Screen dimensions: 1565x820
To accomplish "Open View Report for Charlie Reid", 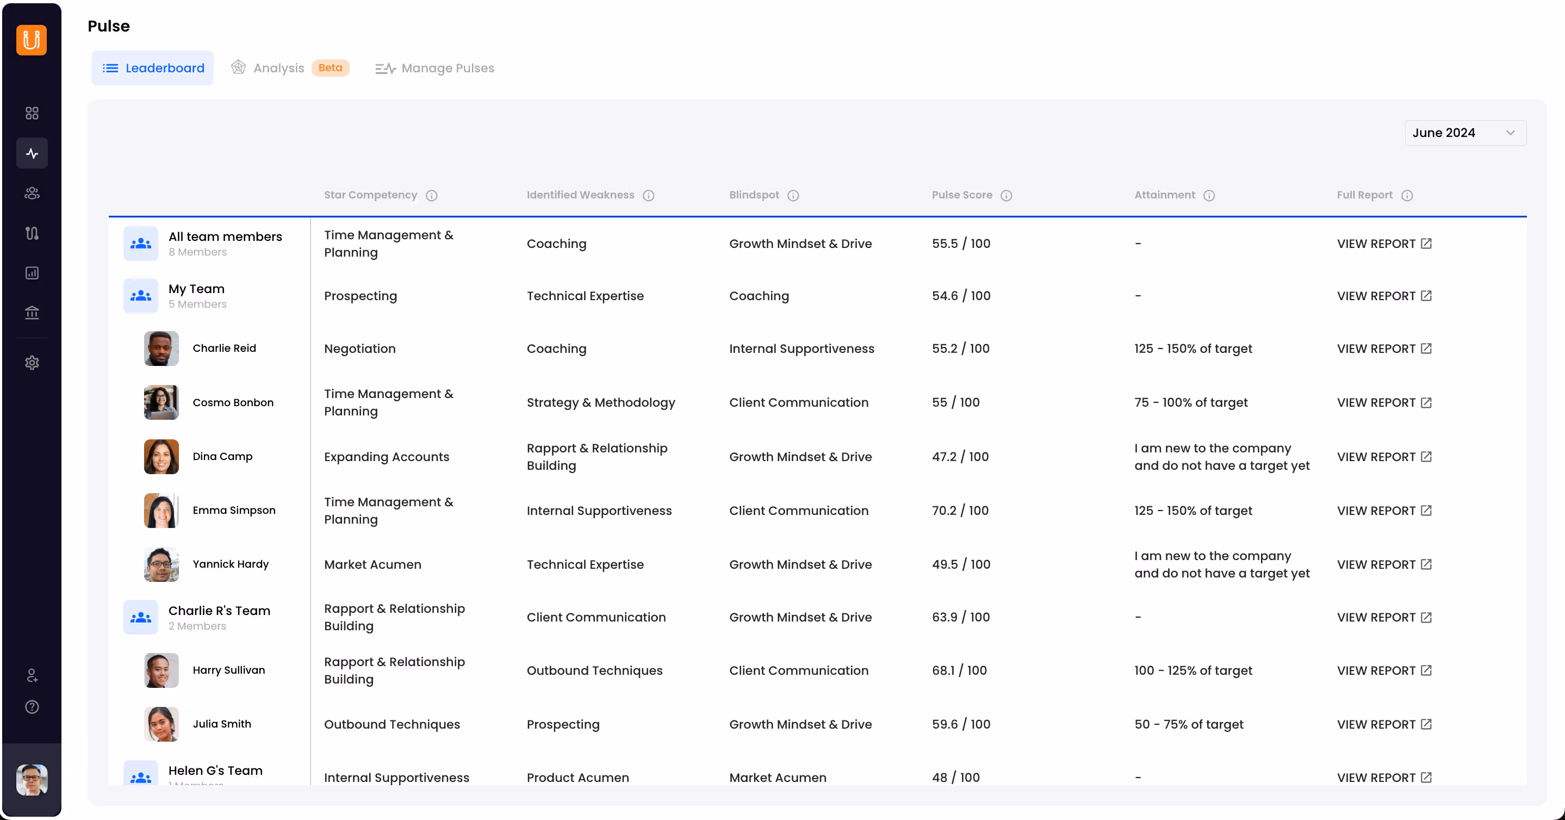I will click(x=1384, y=349).
